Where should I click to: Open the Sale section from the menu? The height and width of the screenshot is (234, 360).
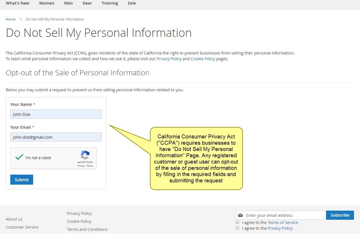[x=131, y=3]
